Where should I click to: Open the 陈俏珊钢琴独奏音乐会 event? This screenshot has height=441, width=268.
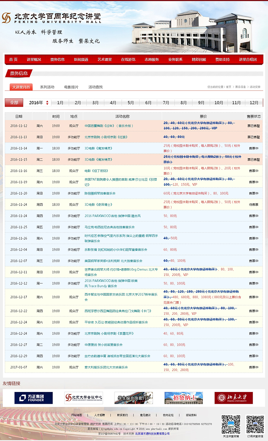pyautogui.click(x=100, y=193)
